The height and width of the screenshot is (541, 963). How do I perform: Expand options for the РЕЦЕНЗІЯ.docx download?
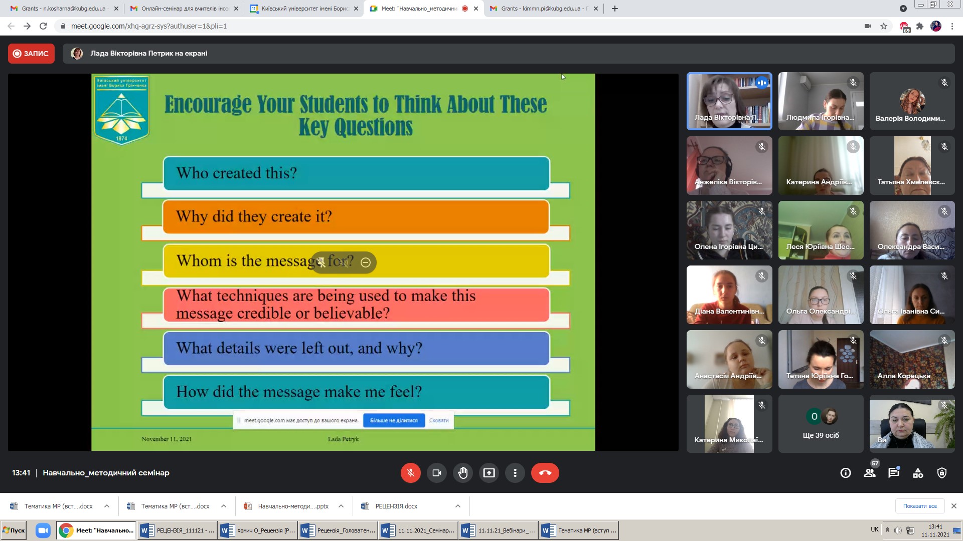(x=457, y=506)
